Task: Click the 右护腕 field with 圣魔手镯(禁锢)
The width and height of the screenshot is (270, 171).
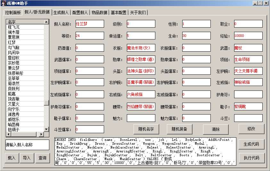Action: pyautogui.click(x=141, y=82)
